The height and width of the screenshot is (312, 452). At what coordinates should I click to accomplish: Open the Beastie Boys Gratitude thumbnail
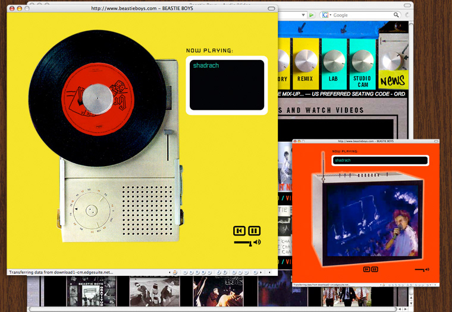pos(91,291)
